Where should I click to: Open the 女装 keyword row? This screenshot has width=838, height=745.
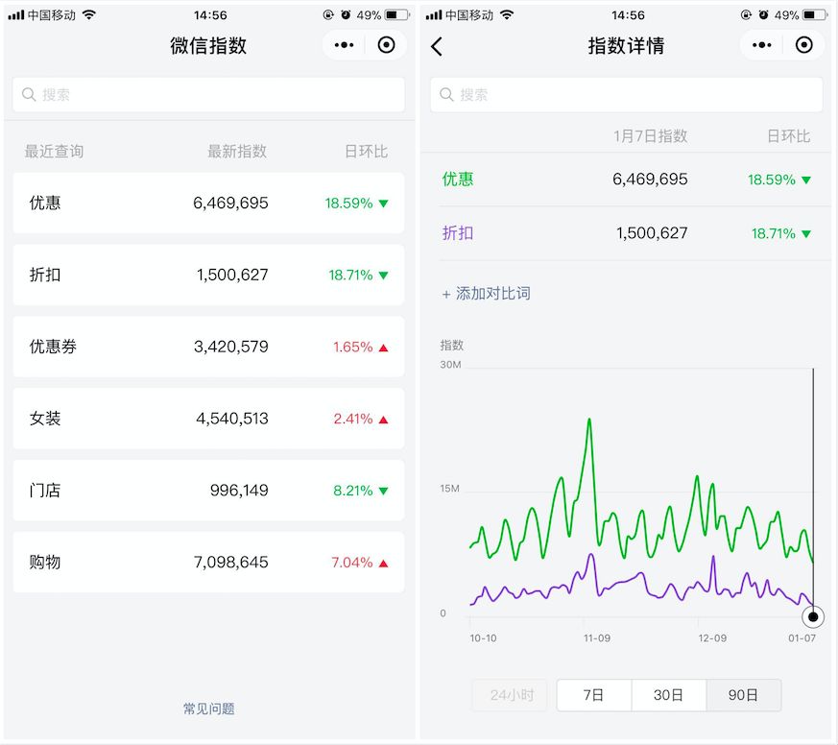coord(208,419)
